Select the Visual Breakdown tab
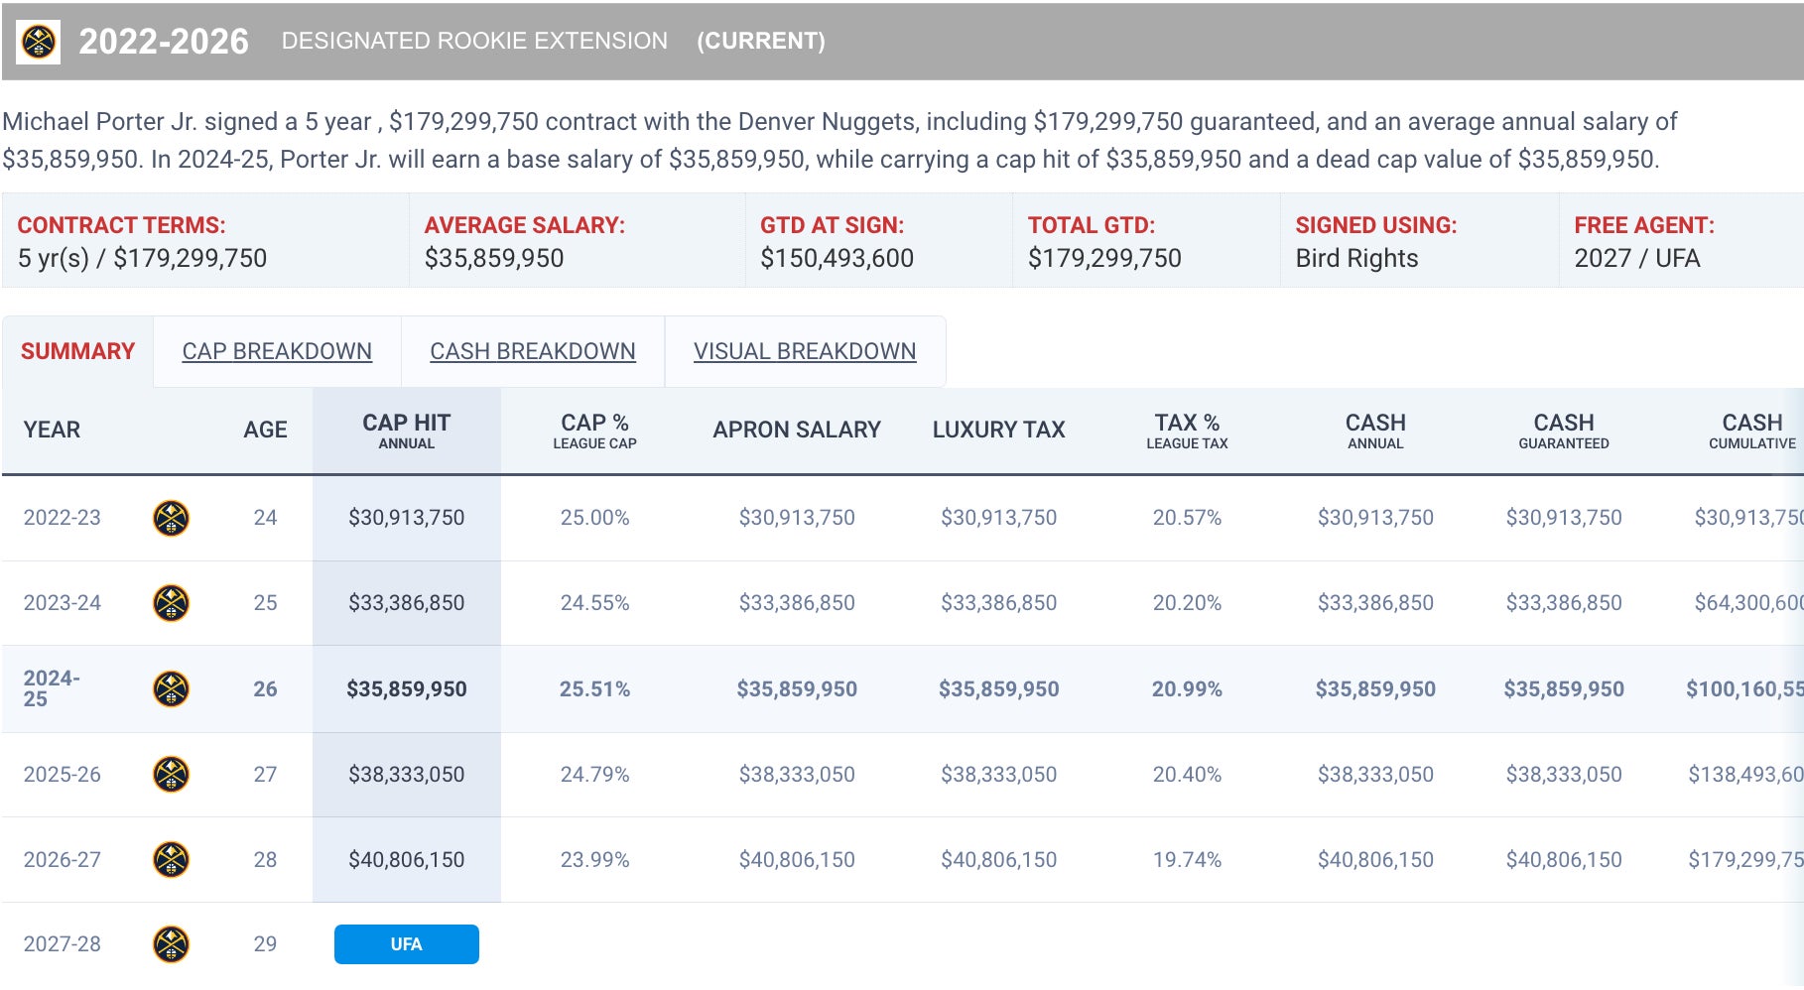Screen dimensions: 1804x990 pos(804,351)
